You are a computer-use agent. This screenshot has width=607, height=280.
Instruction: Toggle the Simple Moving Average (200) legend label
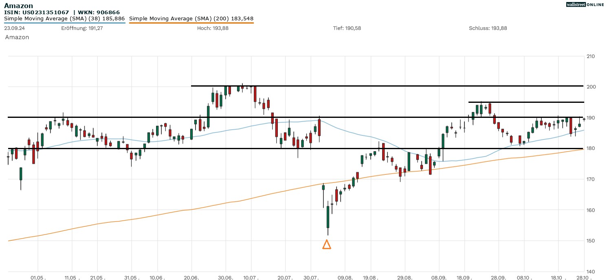pyautogui.click(x=191, y=19)
